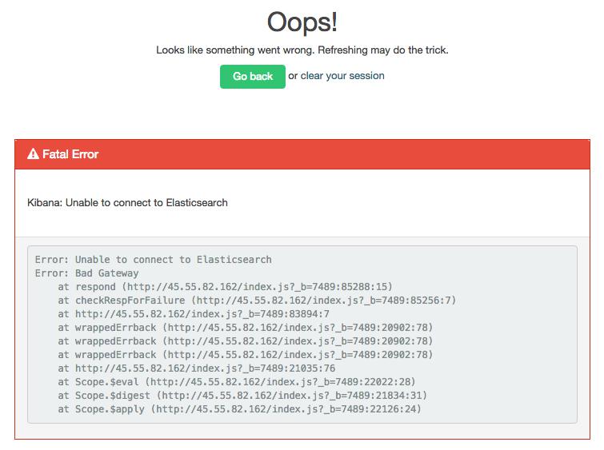Click the stack line ending 83894:7

193,314
